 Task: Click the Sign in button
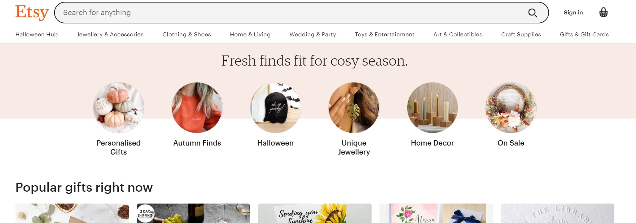tap(573, 13)
